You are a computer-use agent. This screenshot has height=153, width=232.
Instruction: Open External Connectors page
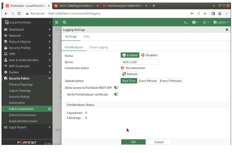click(23, 115)
